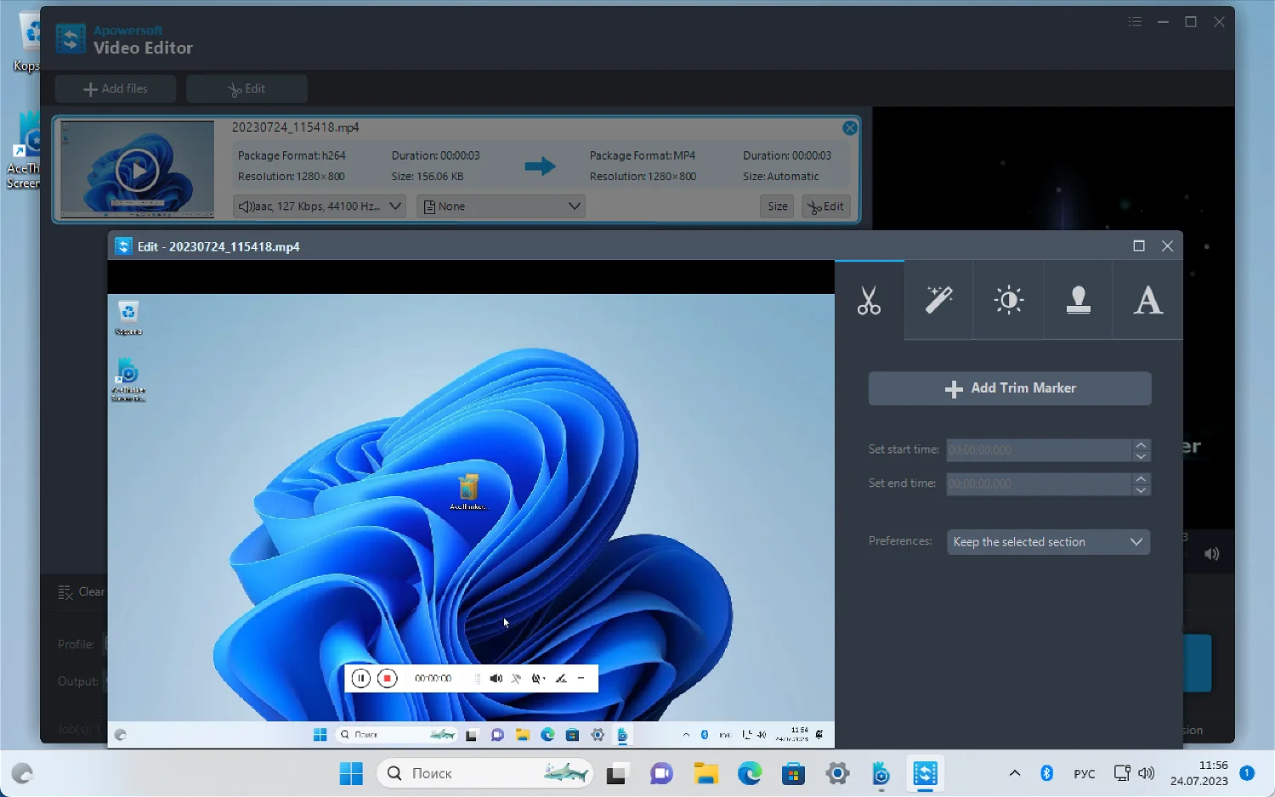Open AceThinker recorder taskbar icon
1275x797 pixels.
point(881,773)
